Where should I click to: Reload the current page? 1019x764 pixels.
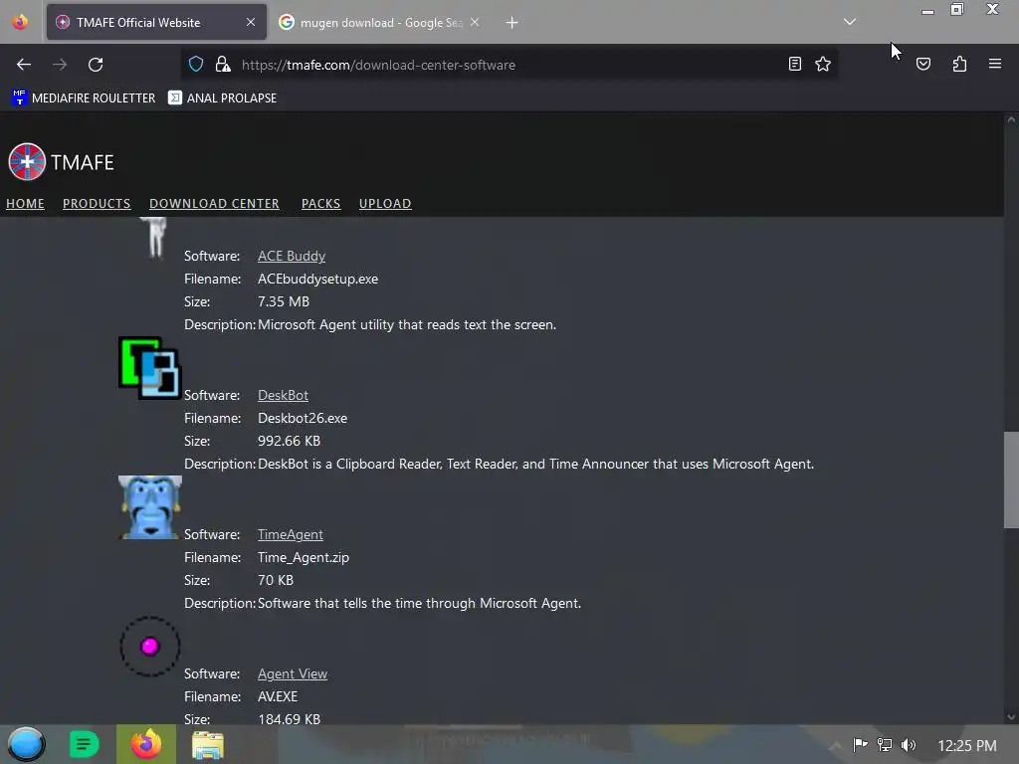point(96,65)
